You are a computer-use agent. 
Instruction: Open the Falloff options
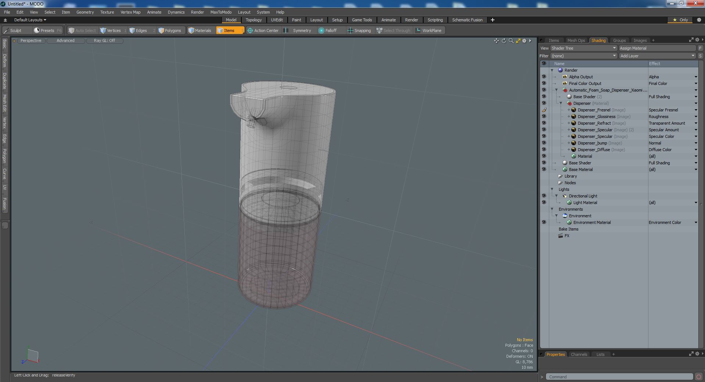(331, 31)
